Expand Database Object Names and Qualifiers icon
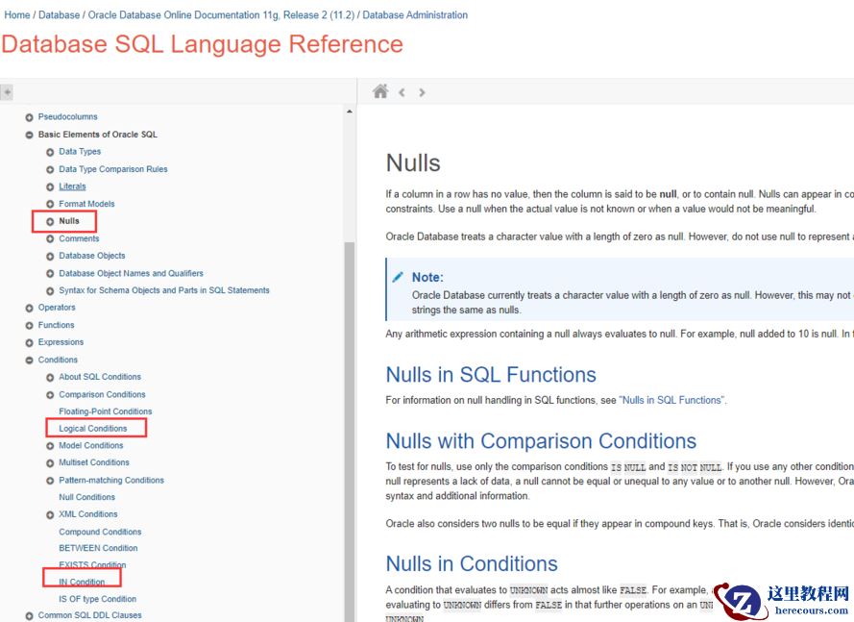Image resolution: width=854 pixels, height=622 pixels. [x=50, y=274]
